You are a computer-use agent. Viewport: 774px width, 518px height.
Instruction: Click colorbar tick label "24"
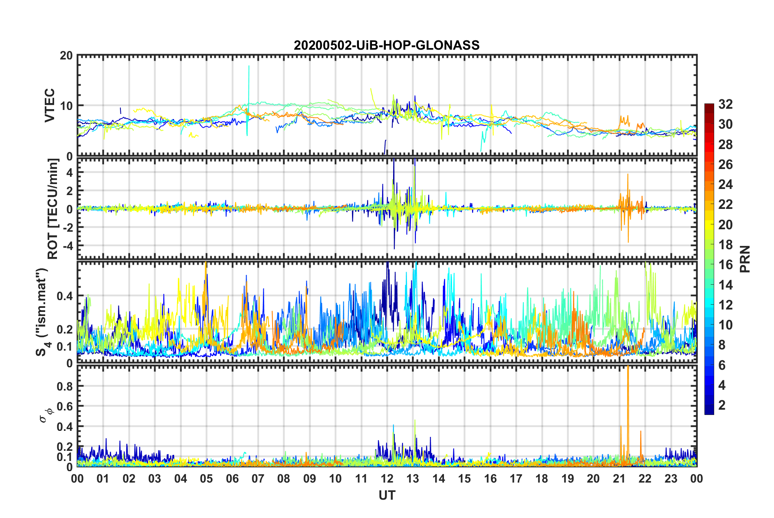point(726,184)
